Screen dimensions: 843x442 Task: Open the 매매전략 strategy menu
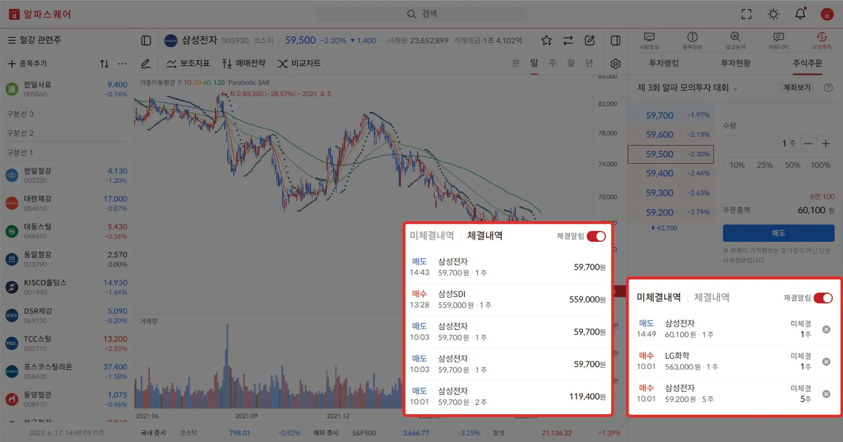pos(244,63)
